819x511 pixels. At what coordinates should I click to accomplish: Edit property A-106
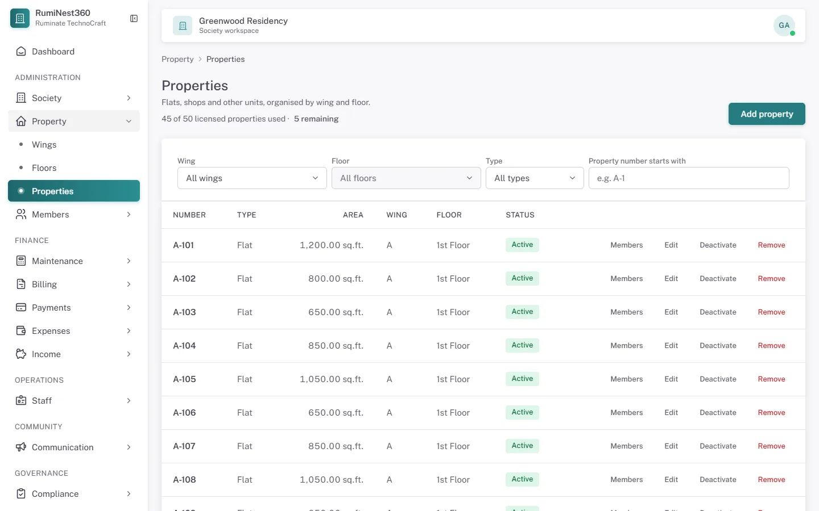click(671, 413)
